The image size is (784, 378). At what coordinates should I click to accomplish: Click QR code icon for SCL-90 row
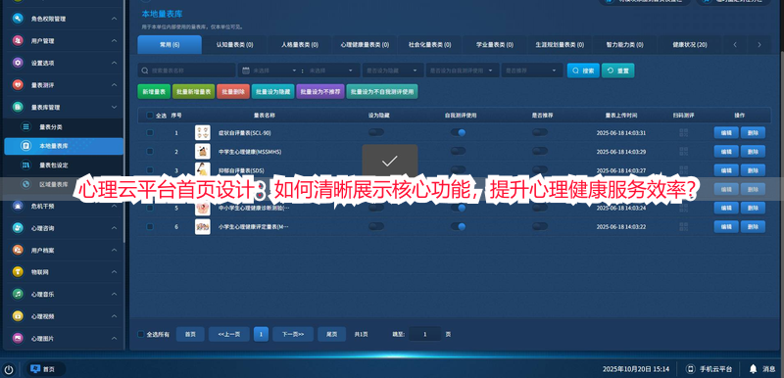[683, 133]
